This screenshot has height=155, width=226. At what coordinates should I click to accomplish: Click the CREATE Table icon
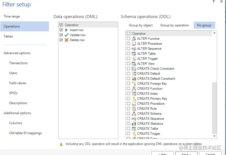click(x=134, y=129)
